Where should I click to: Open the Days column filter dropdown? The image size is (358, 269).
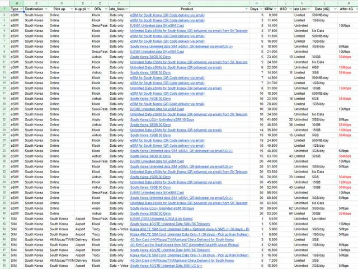[261, 9]
